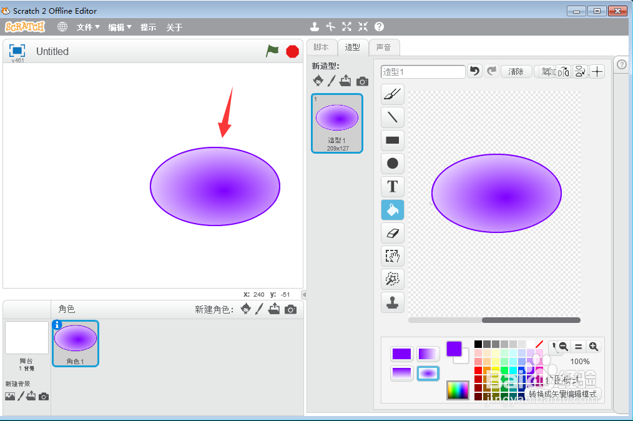
Task: Upload sprite from file
Action: click(x=274, y=309)
